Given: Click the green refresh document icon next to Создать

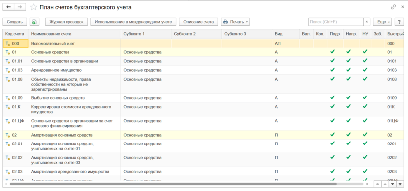Looking at the screenshot, I should [x=34, y=22].
